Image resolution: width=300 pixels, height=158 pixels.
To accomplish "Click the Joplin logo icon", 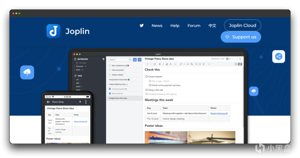I will [x=53, y=31].
